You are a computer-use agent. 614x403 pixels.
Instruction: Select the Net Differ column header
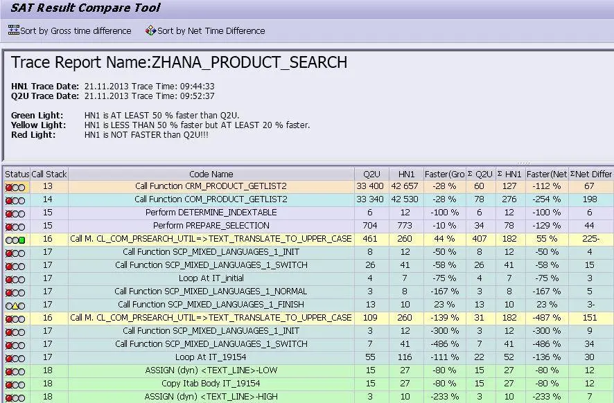(591, 174)
